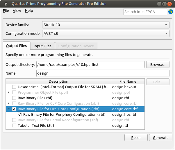Open the File menu
The width and height of the screenshot is (175, 150).
(6, 11)
